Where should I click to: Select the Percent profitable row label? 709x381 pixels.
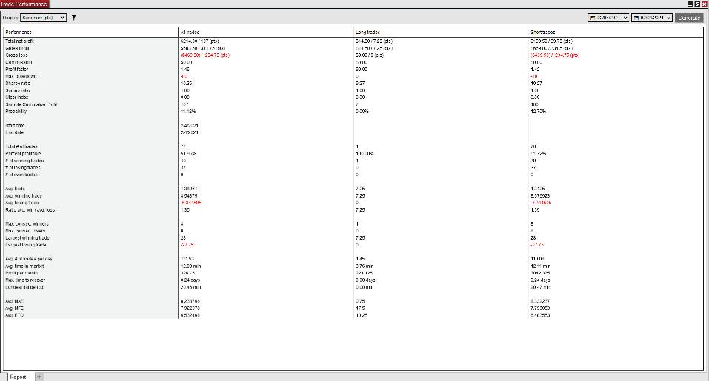coord(23,153)
